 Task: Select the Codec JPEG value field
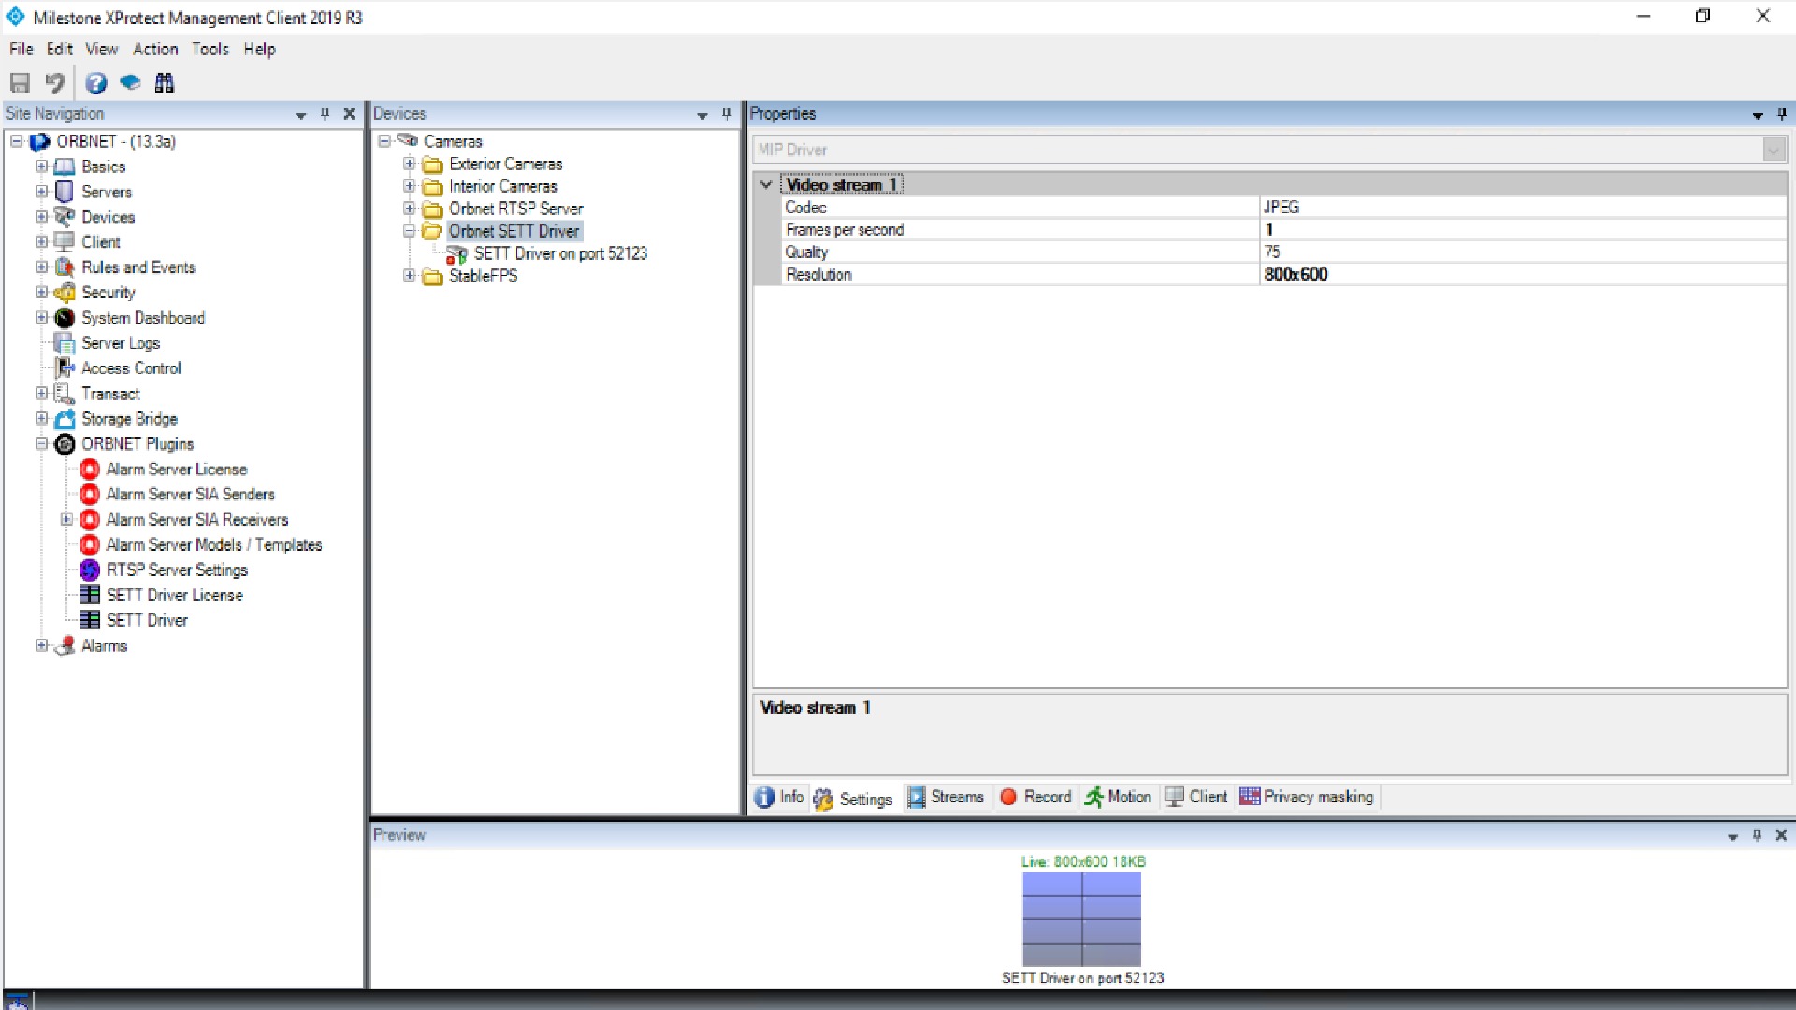tap(1523, 207)
